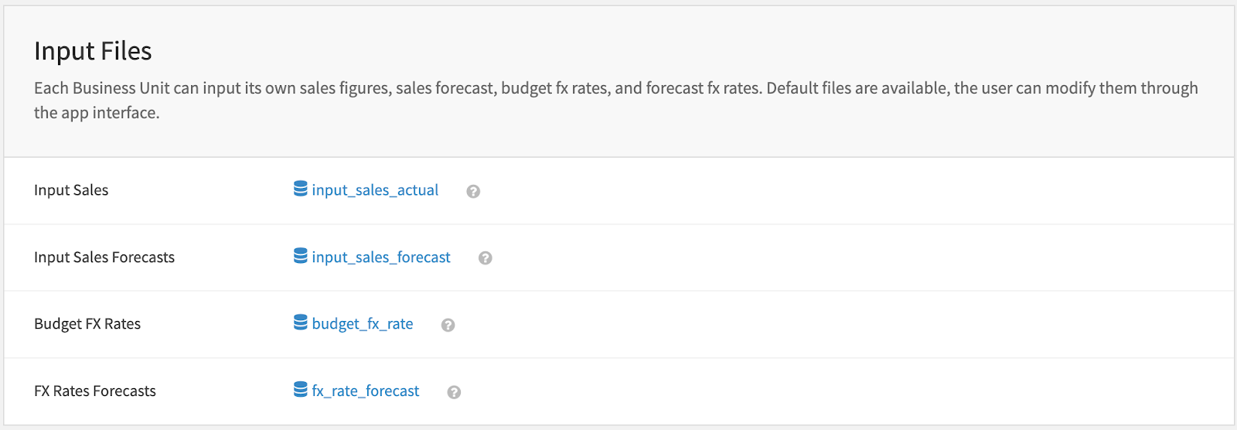This screenshot has width=1237, height=430.
Task: Click the Input Sales Forecasts label
Action: pyautogui.click(x=104, y=258)
